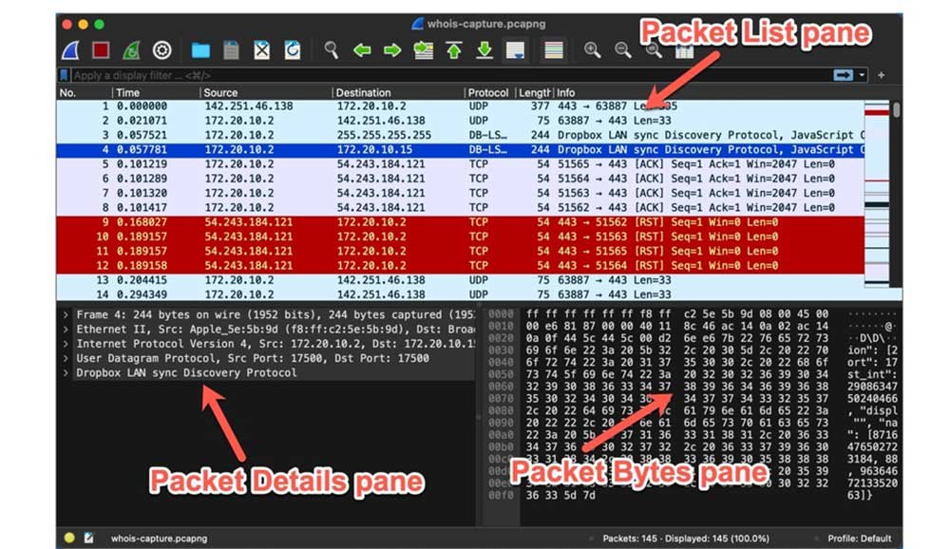The image size is (950, 549).
Task: Add a filter button with plus sign
Action: [x=882, y=75]
